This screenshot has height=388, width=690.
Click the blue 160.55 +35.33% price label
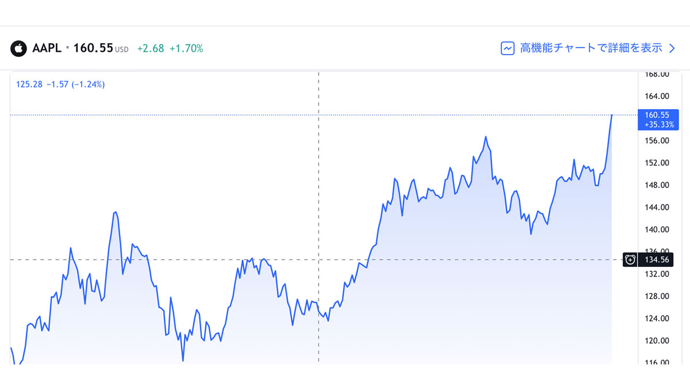(654, 120)
